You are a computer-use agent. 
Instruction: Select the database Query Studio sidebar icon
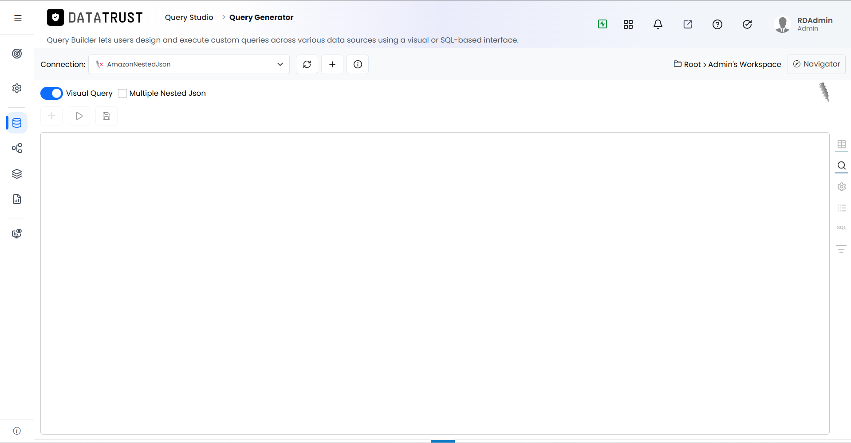click(17, 123)
